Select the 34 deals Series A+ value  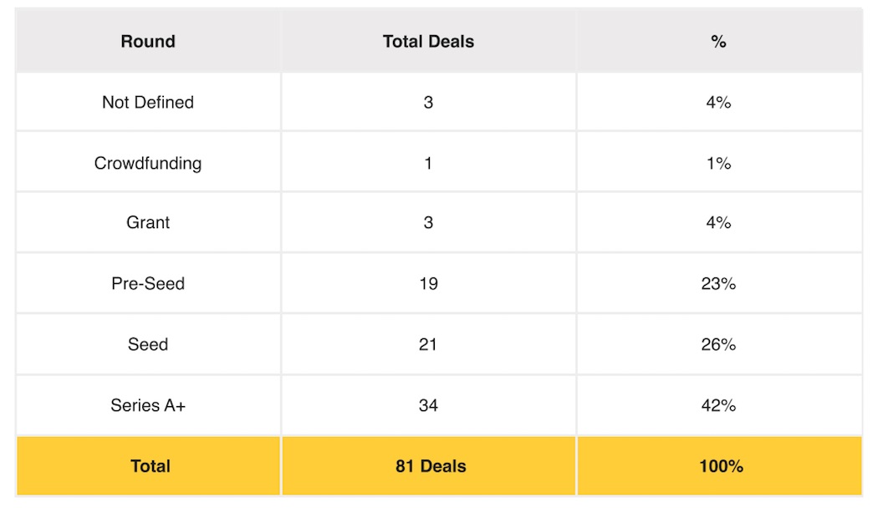428,405
